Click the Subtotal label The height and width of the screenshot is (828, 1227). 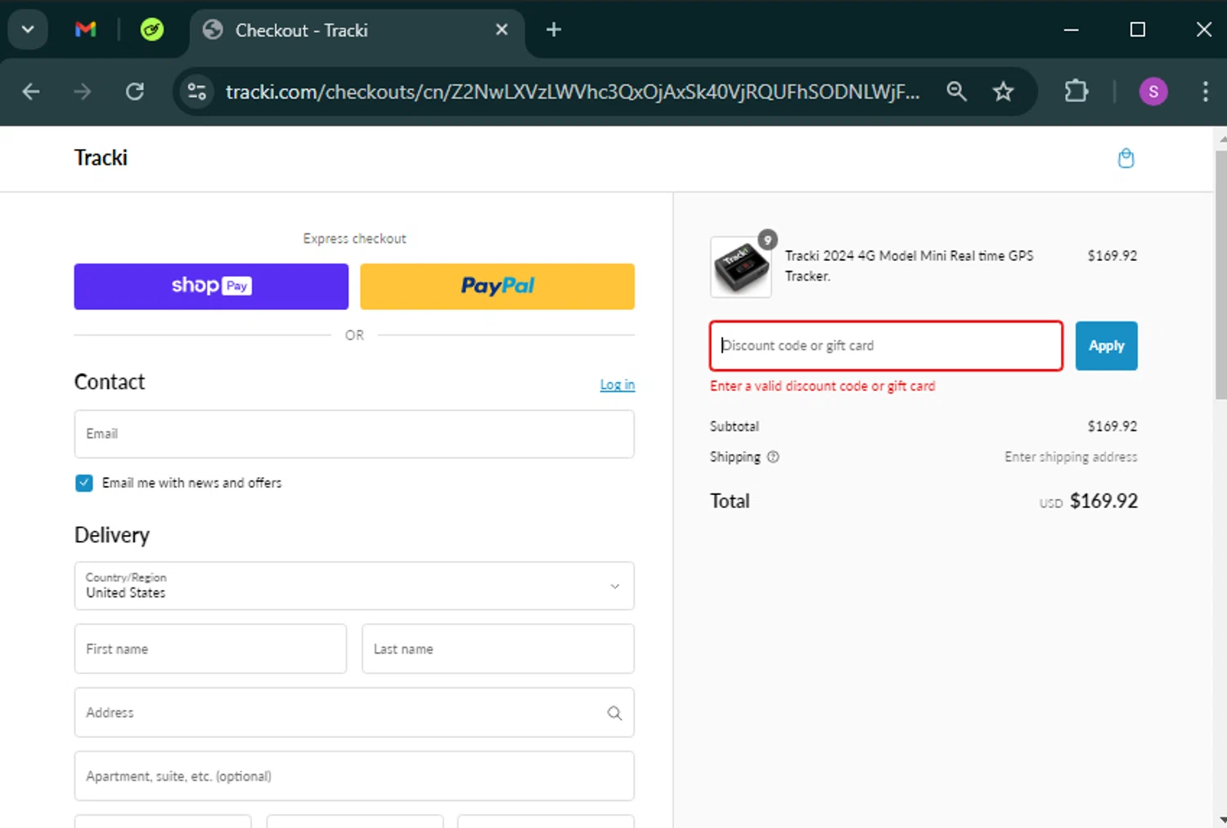[735, 426]
